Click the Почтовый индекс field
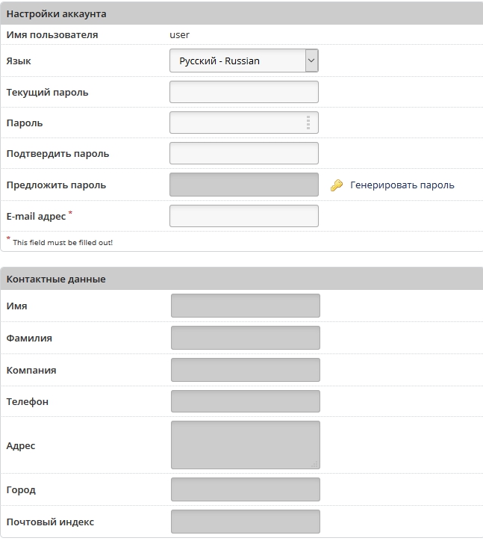This screenshot has height=541, width=483. point(246,522)
